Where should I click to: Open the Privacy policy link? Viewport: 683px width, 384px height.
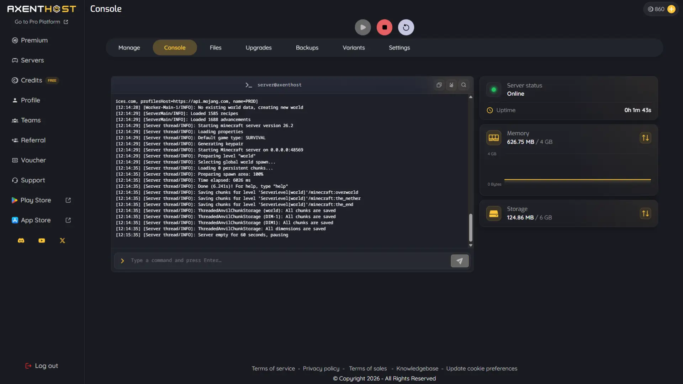321,369
